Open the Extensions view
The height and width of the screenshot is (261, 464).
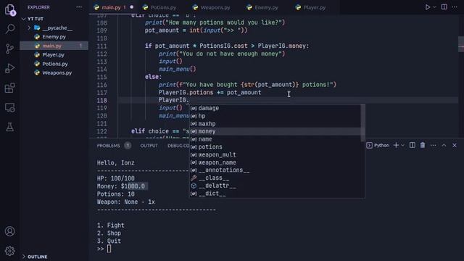pos(9,88)
